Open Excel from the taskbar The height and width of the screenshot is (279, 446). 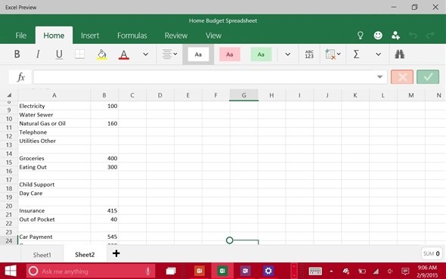click(x=222, y=271)
